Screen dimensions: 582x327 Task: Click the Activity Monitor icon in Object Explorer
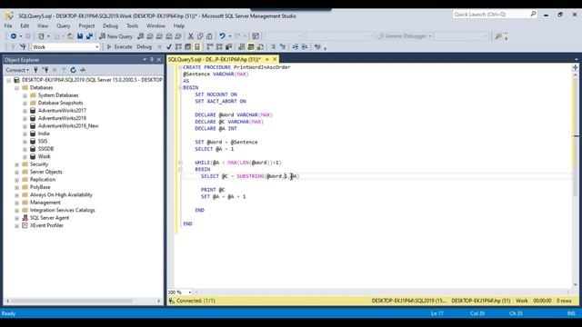[83, 70]
